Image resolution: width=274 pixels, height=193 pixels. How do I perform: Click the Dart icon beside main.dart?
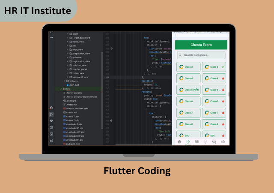68,85
